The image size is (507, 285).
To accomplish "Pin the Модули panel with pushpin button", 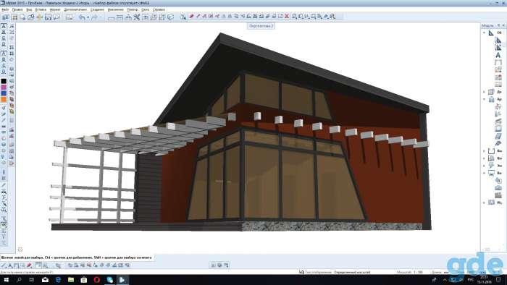I will (x=498, y=25).
